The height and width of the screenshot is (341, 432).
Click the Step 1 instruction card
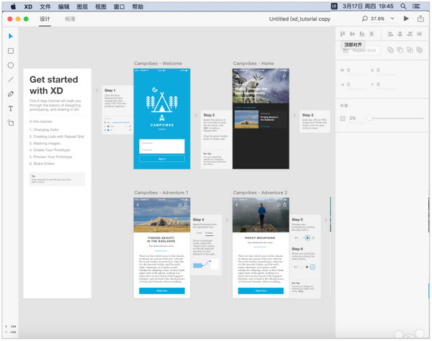(117, 110)
